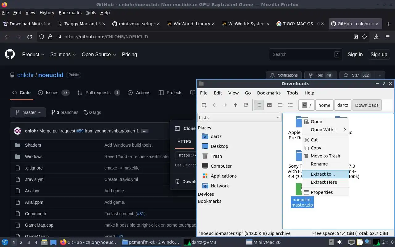Choose Extract to... from context menu

coord(326,174)
